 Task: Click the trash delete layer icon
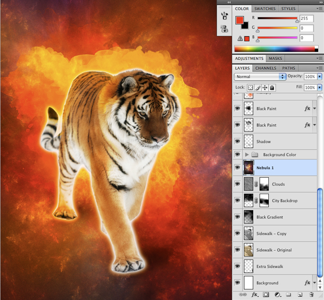[x=312, y=295]
